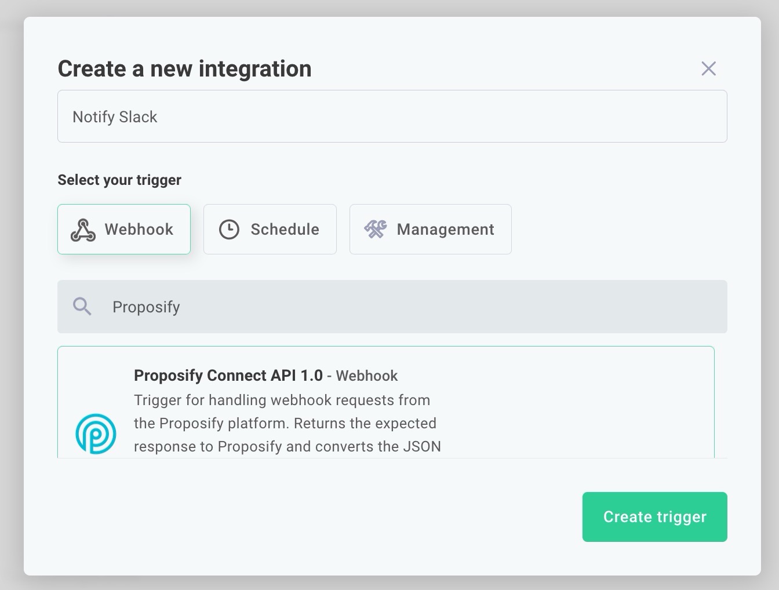Click the 'Create a new integration' heading

[184, 68]
